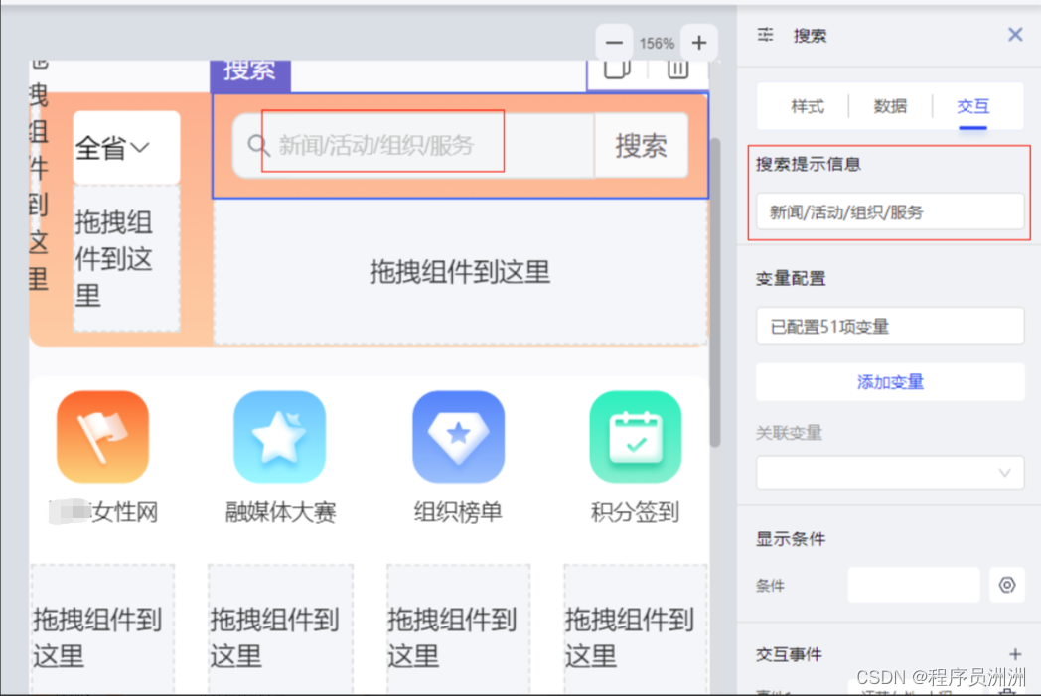The height and width of the screenshot is (696, 1041).
Task: Add a new 交互事件 with the plus button
Action: click(x=1015, y=654)
